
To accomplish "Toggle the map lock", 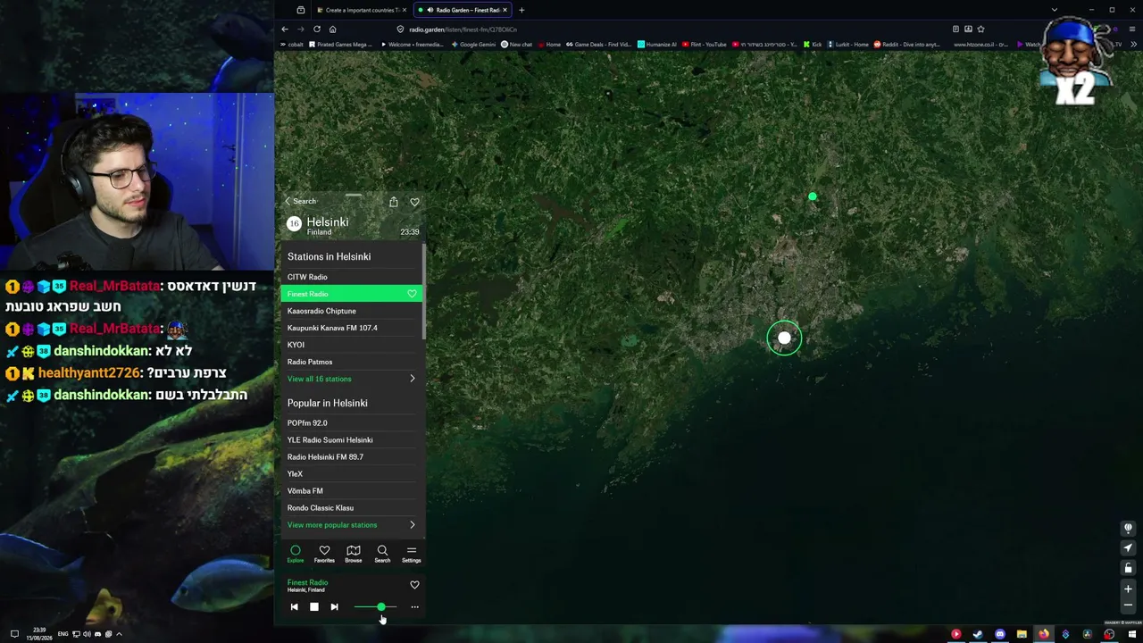I will point(1128,569).
